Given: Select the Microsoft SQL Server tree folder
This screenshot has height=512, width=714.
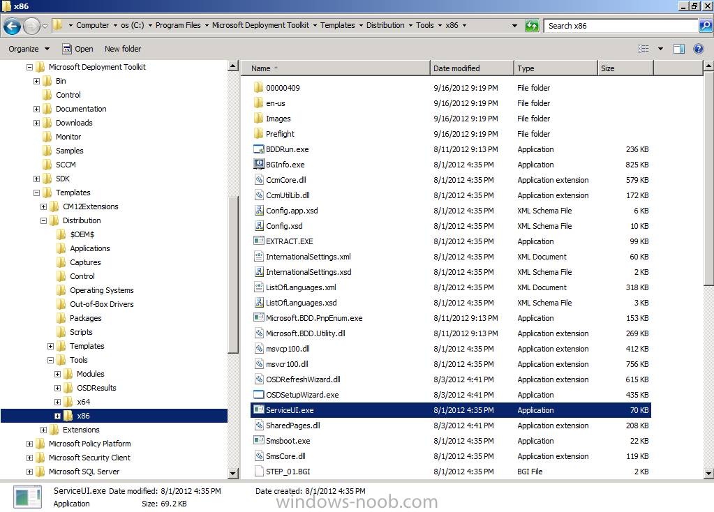Looking at the screenshot, I should pyautogui.click(x=84, y=472).
